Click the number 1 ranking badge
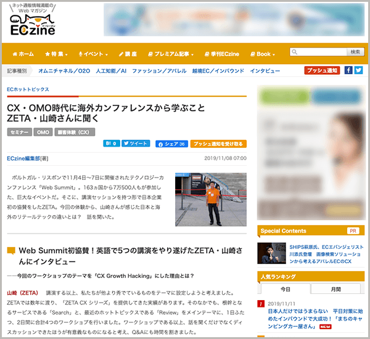The width and height of the screenshot is (370, 339). tap(261, 304)
